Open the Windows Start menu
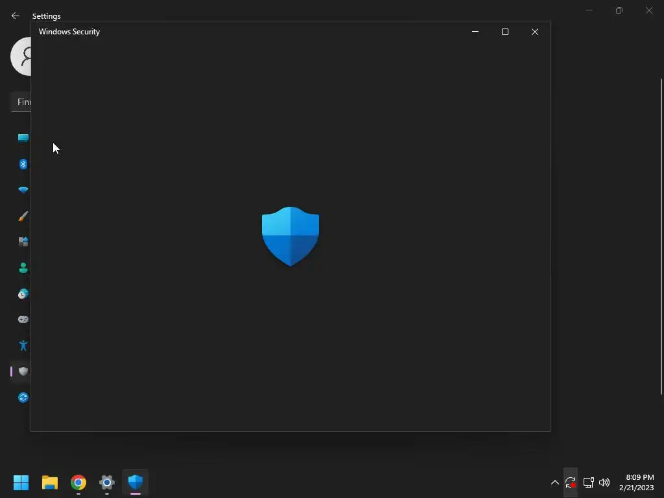The width and height of the screenshot is (664, 498). [21, 482]
